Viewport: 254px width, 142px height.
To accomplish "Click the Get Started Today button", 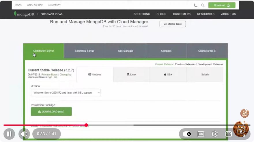I will (x=173, y=24).
